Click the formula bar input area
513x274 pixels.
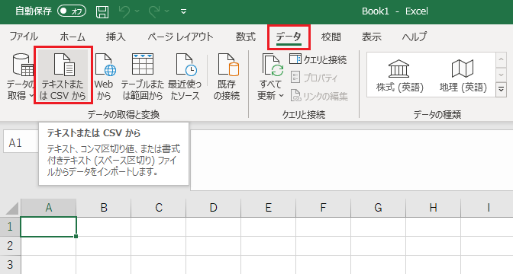[351, 160]
